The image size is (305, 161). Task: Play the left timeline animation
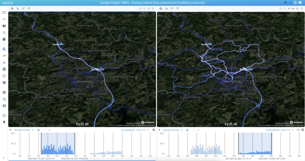pyautogui.click(x=10, y=130)
